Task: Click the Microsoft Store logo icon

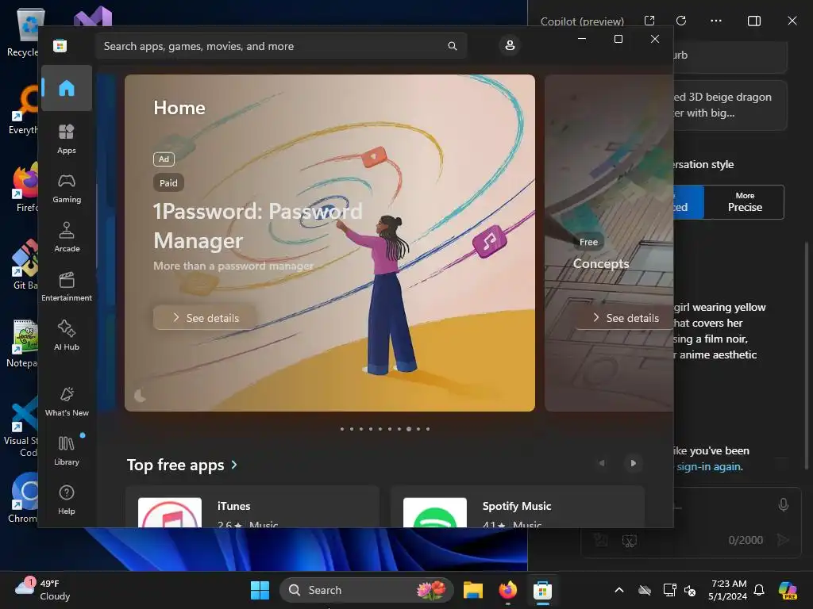Action: (60, 45)
